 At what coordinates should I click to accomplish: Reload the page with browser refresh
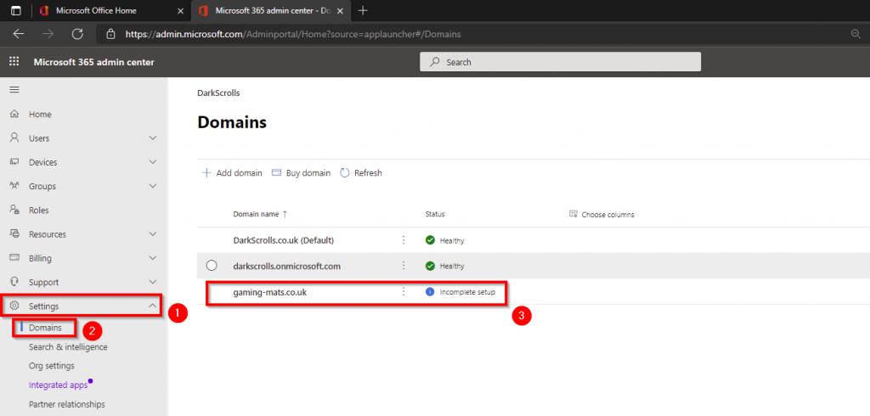(77, 34)
